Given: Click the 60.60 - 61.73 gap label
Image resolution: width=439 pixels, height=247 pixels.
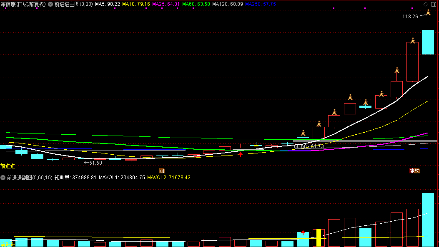Looking at the screenshot, I should 309,146.
